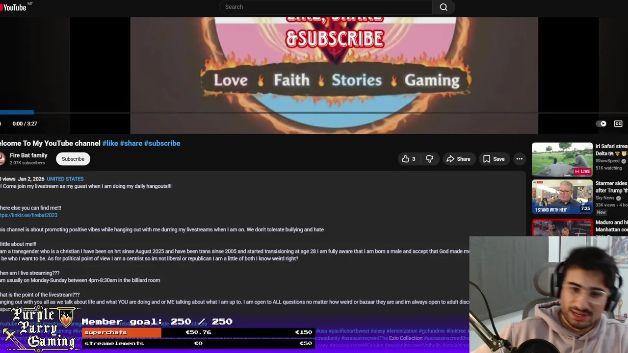Click the irl Safari stream title
628x353 pixels.
click(x=611, y=150)
